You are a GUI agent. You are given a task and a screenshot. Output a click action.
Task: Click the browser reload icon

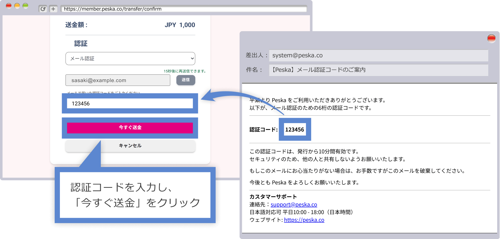click(43, 9)
